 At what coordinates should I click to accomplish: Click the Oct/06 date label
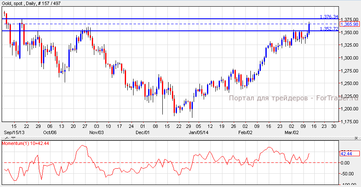[49, 132]
